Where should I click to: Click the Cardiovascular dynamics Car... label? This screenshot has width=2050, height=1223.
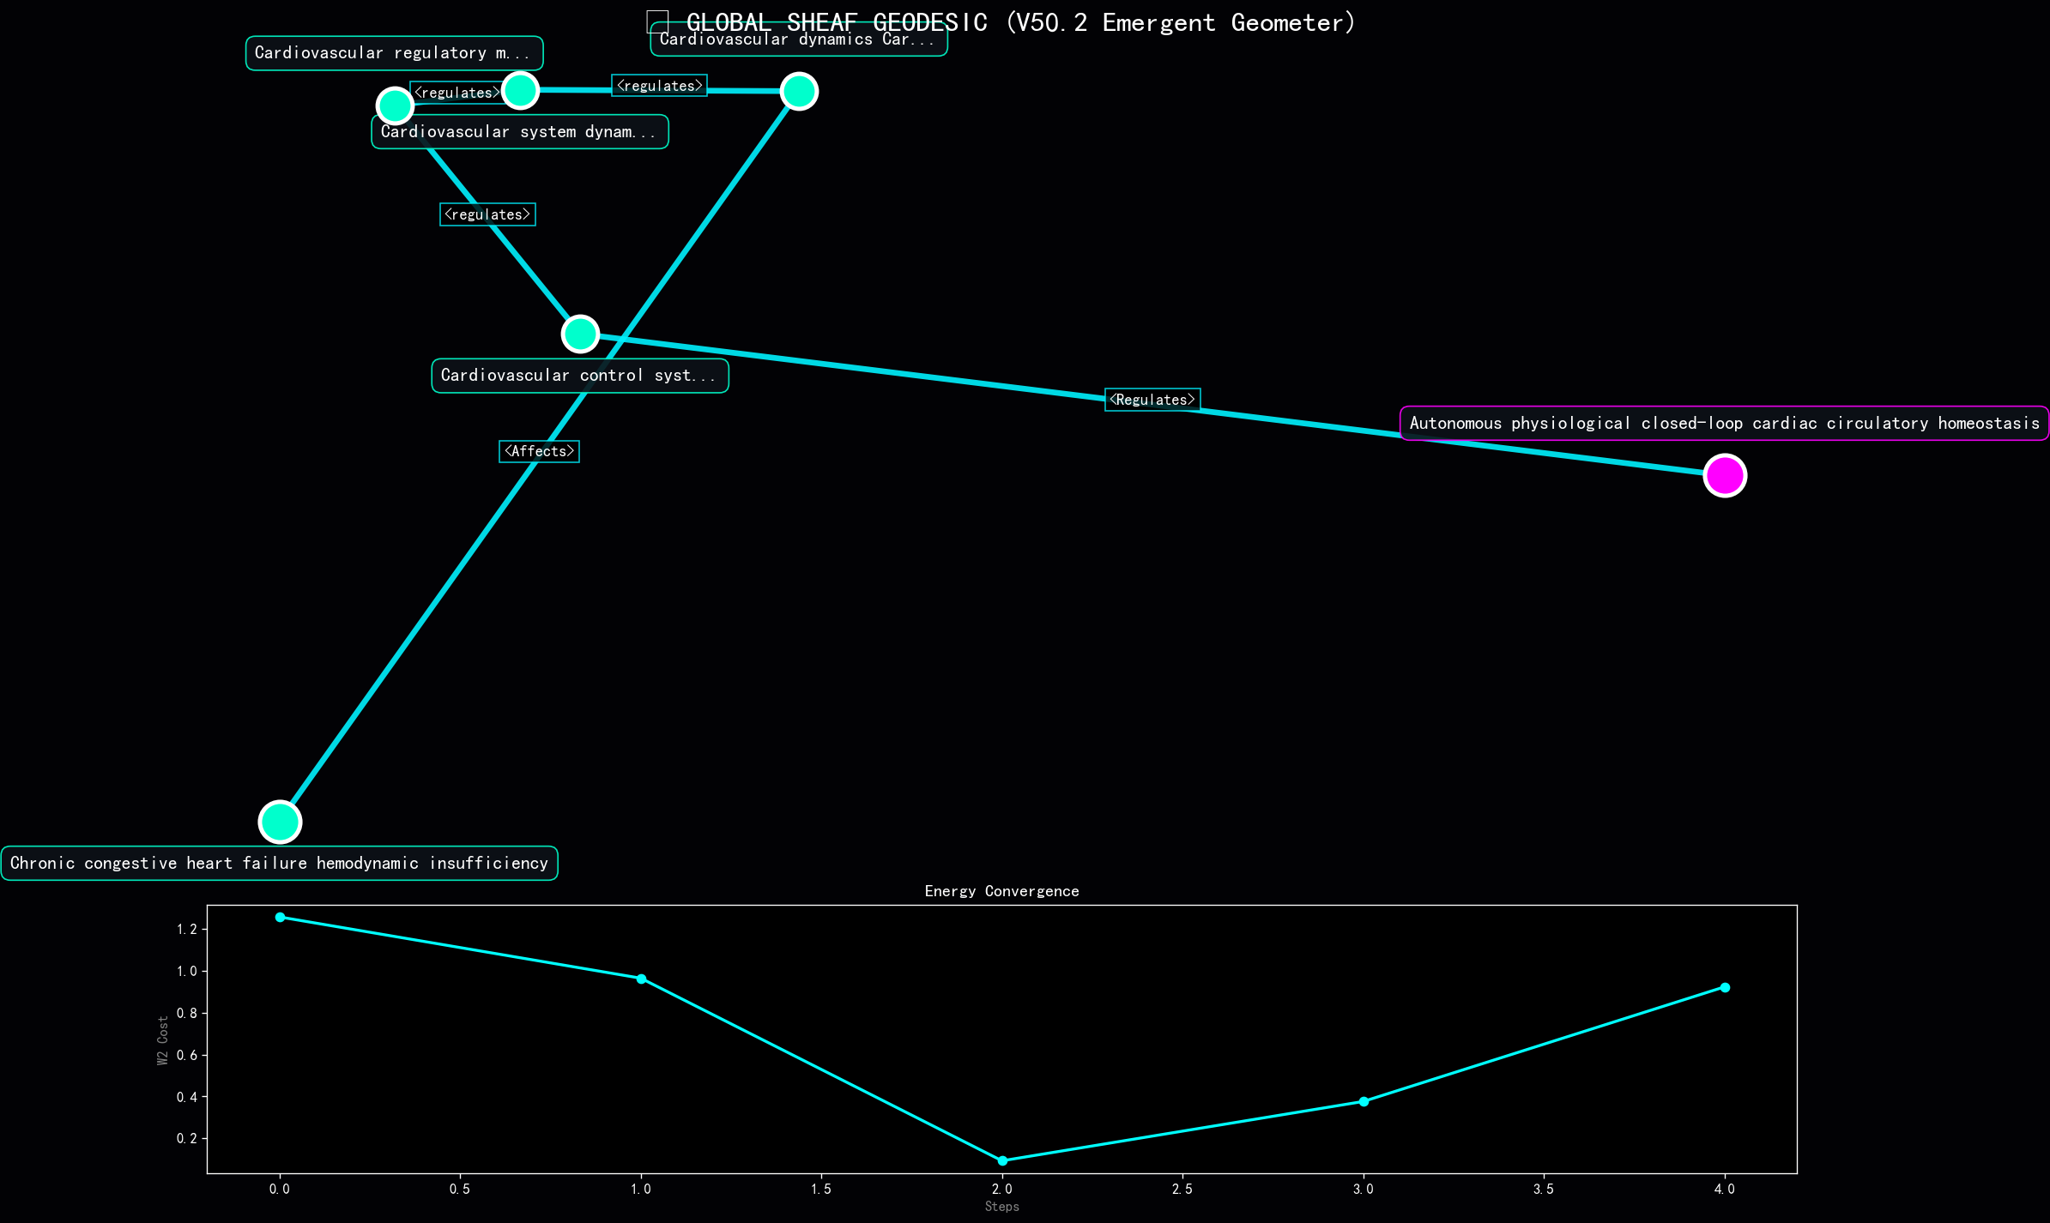[x=798, y=40]
